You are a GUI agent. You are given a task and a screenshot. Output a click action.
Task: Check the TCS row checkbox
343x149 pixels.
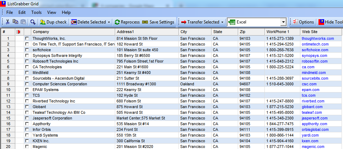(27, 95)
